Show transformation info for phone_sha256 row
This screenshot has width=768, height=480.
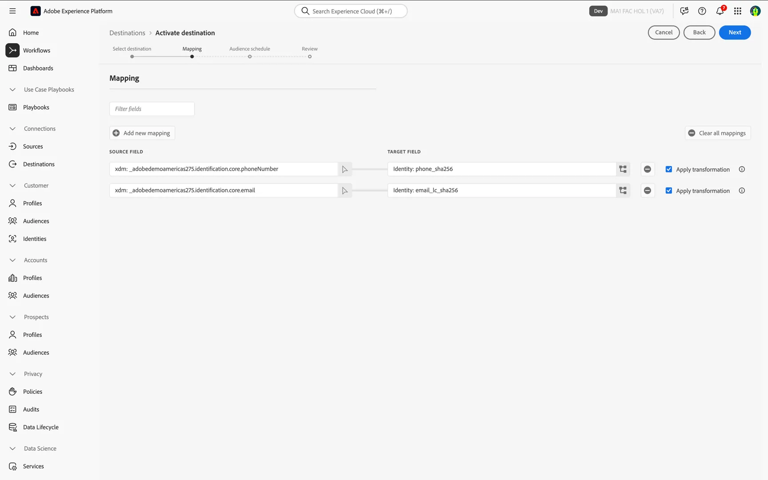click(742, 169)
